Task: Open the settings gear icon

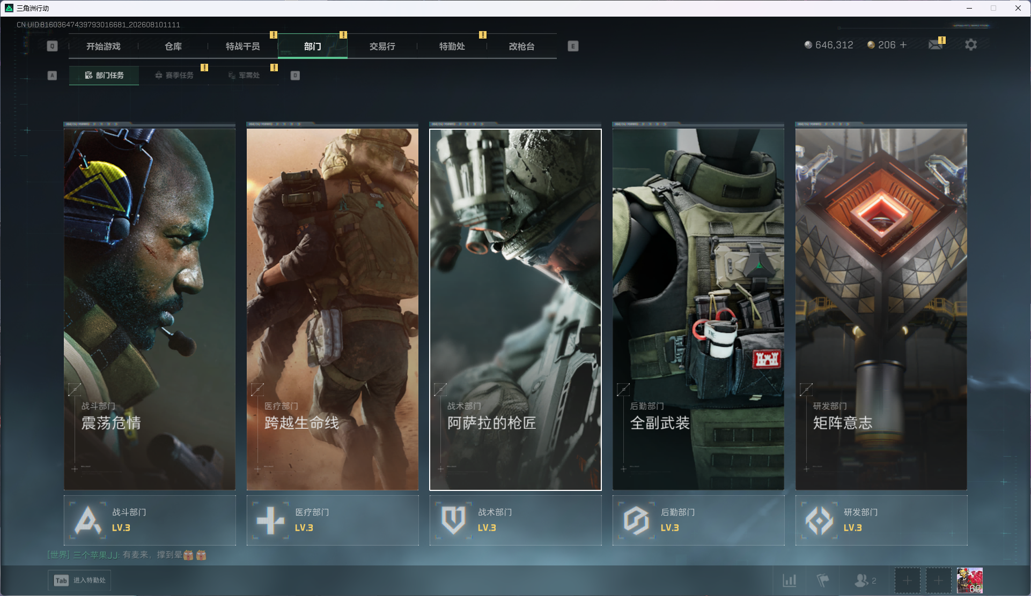Action: [x=970, y=45]
